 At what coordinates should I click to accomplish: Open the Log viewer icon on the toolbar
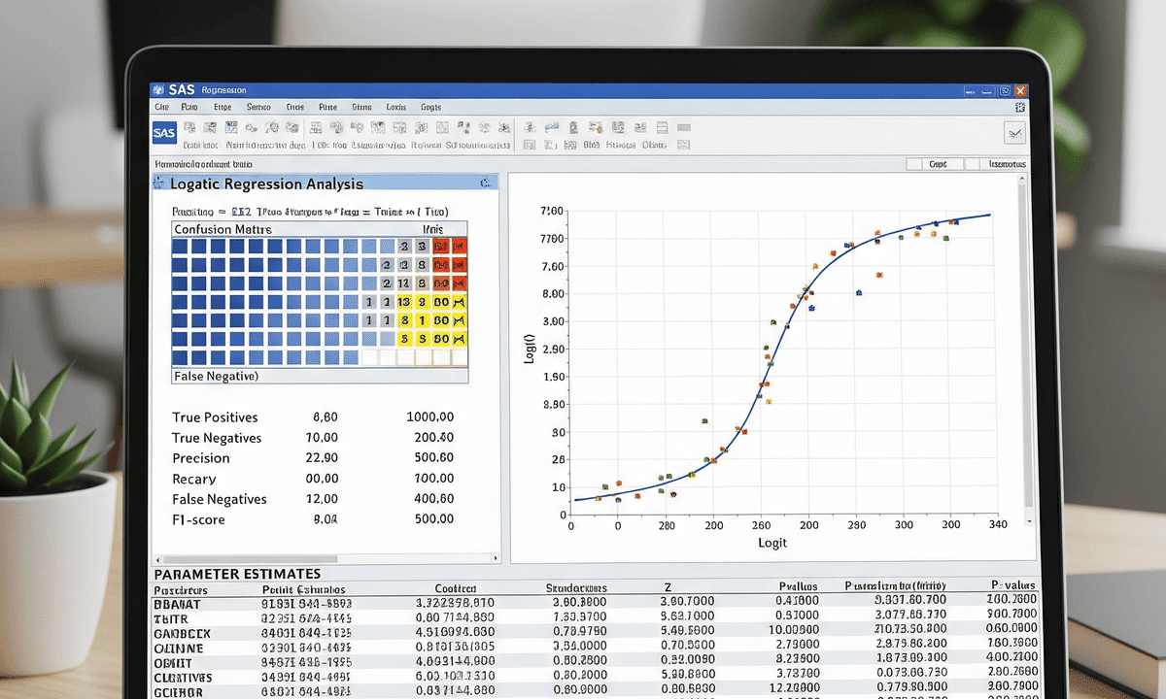(318, 127)
